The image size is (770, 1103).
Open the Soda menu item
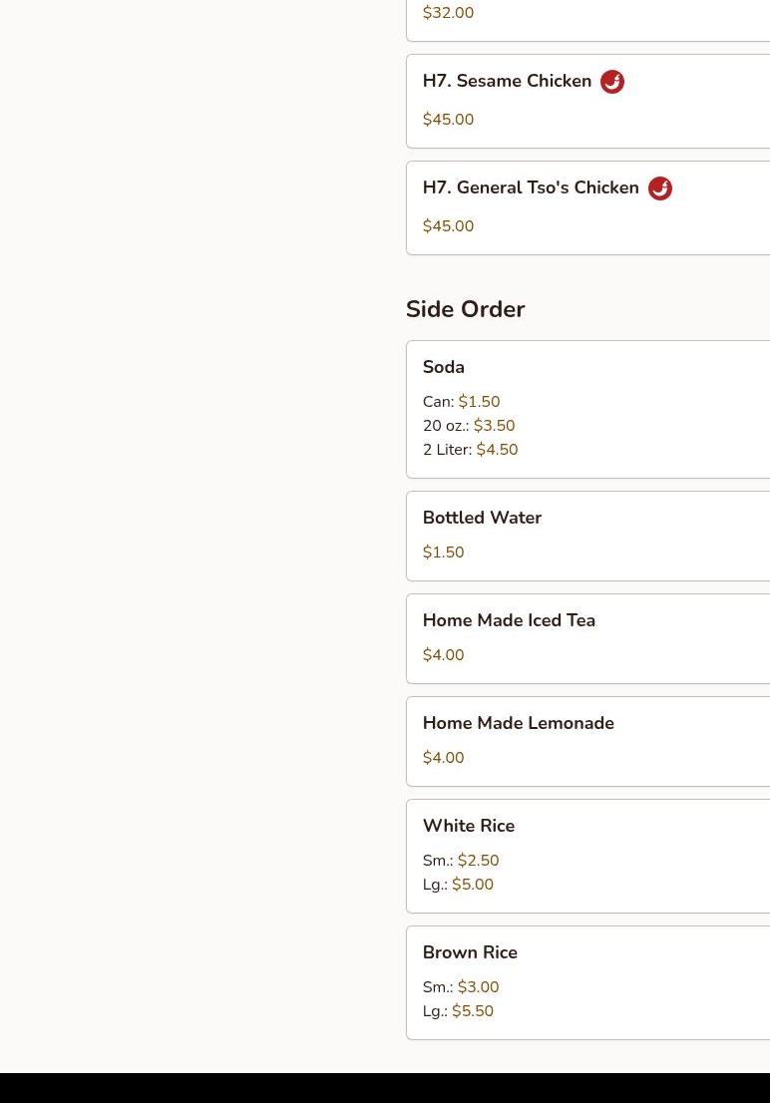tap(444, 367)
